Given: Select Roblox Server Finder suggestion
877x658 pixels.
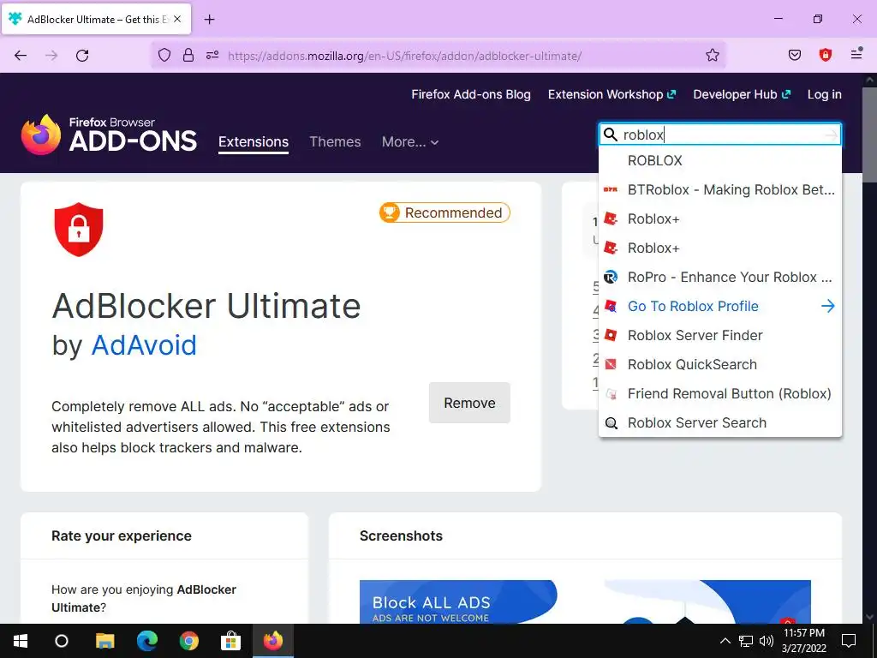Looking at the screenshot, I should point(719,335).
